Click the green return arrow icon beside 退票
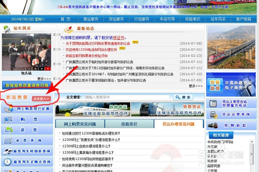 pyautogui.click(x=9, y=130)
